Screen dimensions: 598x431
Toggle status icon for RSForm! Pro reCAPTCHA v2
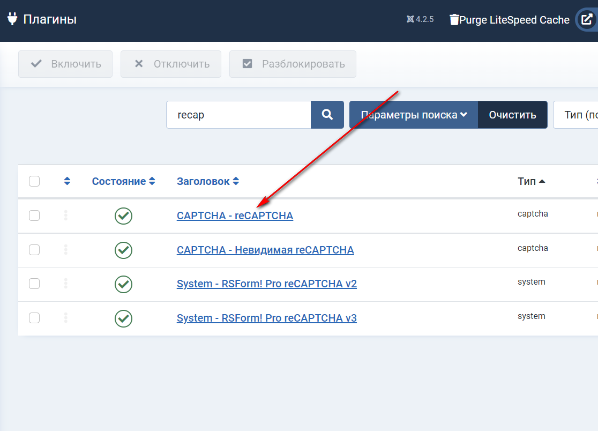(123, 284)
